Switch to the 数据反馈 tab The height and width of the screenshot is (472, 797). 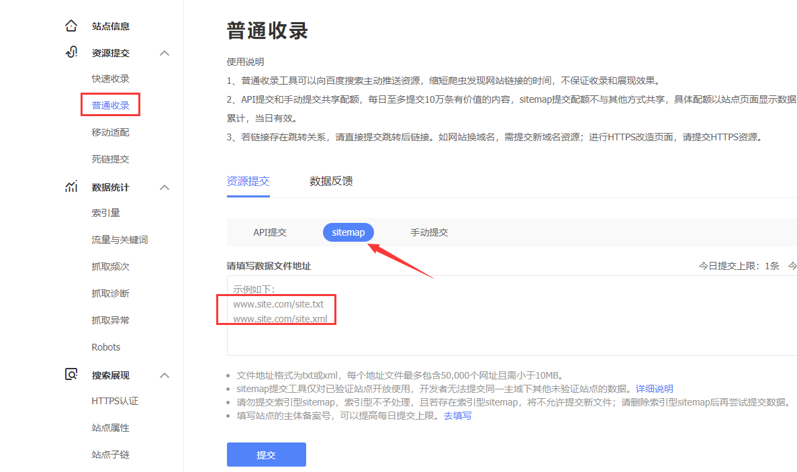[331, 181]
